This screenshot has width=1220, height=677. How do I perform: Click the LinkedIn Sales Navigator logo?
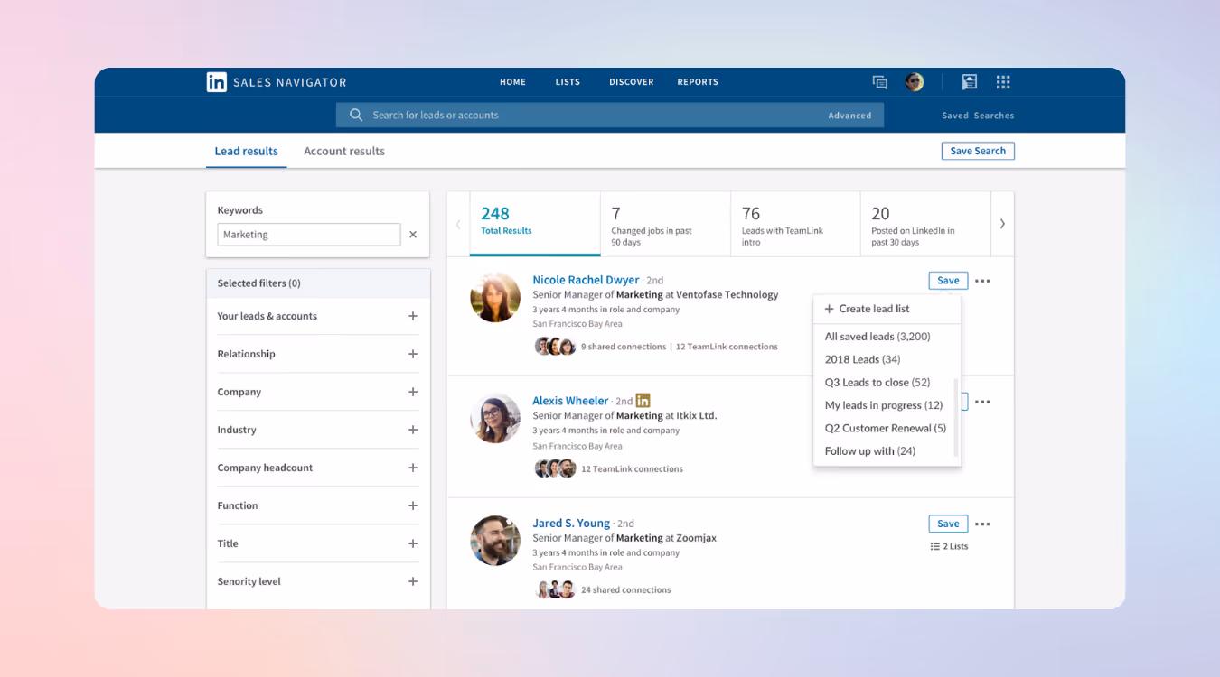coord(277,82)
